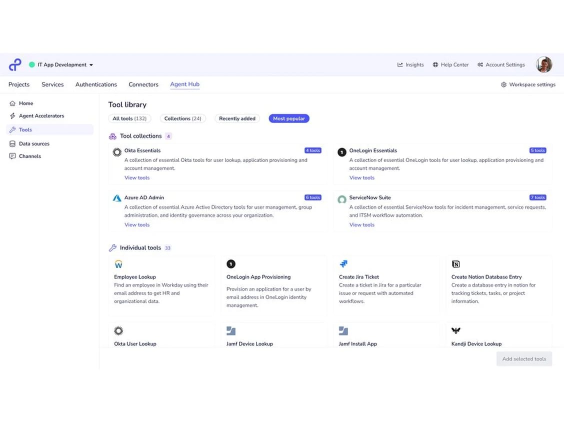This screenshot has width=564, height=423.
Task: View tools in Okta Essentials
Action: point(137,177)
